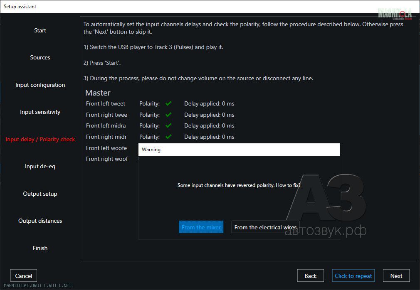The width and height of the screenshot is (420, 290).
Task: Select the 'Front right woof' channel label
Action: click(107, 159)
